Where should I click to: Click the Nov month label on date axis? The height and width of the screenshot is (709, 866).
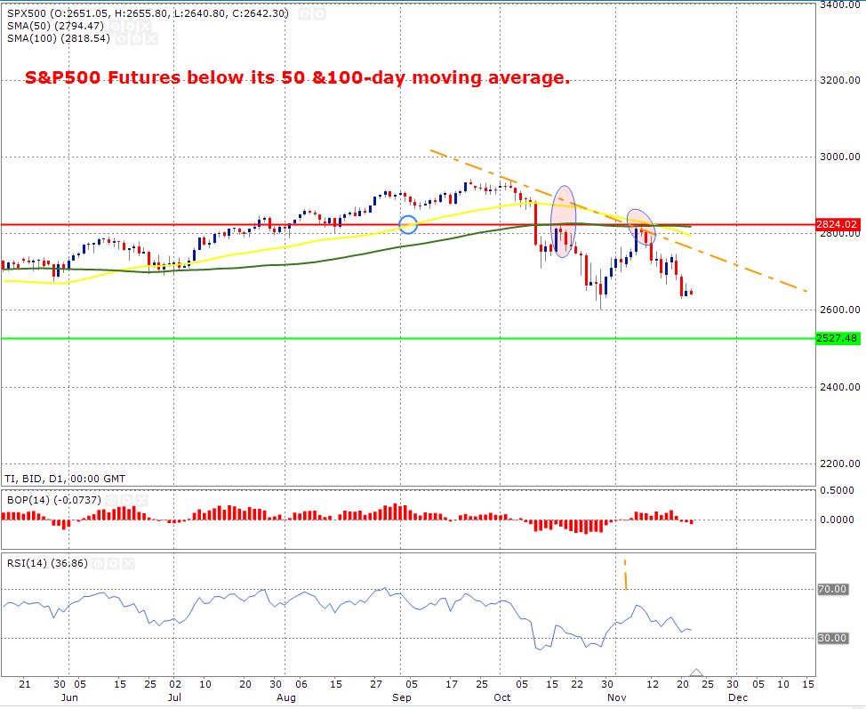(x=616, y=697)
